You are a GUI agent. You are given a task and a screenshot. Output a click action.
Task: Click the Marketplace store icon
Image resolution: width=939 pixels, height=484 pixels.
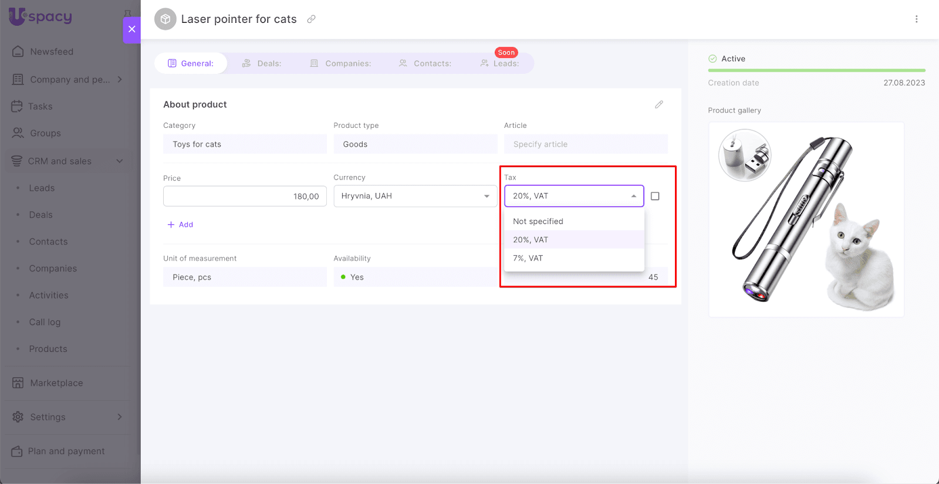tap(18, 383)
